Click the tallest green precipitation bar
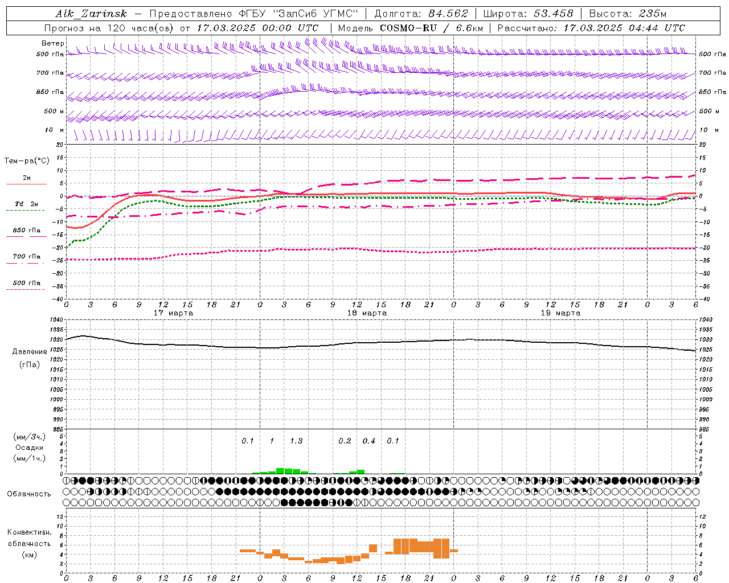729x583 pixels. [x=280, y=471]
